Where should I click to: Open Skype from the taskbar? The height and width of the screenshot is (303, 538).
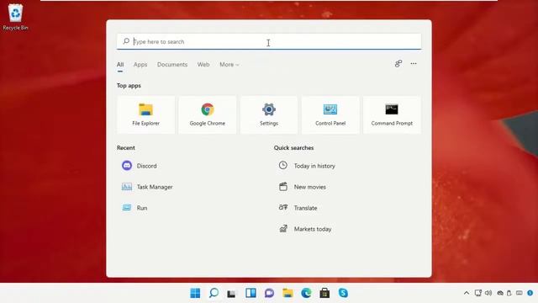(343, 293)
